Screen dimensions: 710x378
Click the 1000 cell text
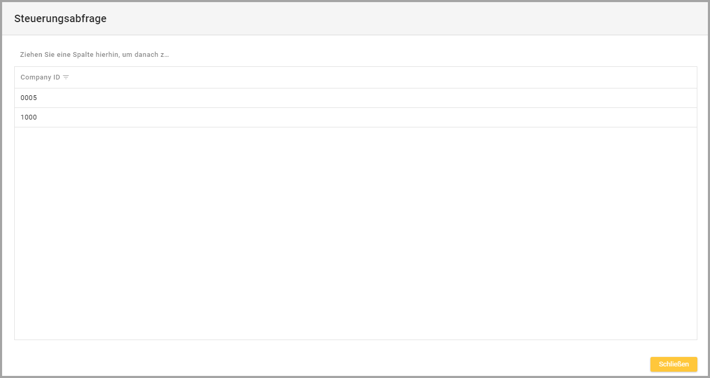pos(29,117)
